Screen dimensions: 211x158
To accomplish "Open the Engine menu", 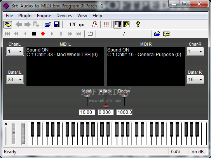I will (x=44, y=16).
